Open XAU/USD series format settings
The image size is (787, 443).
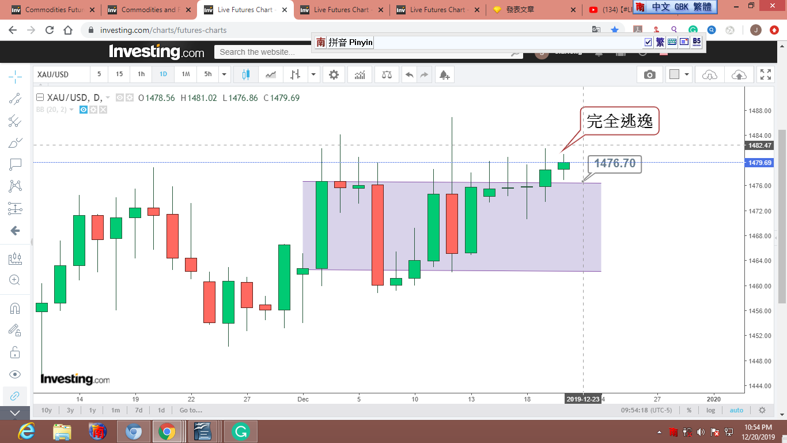pos(129,97)
